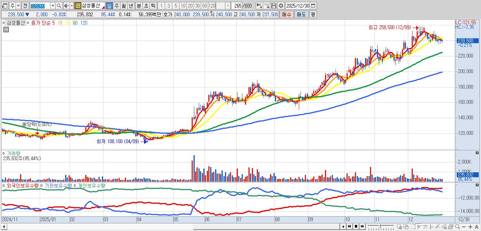The width and height of the screenshot is (481, 231).
Task: Switch to 분 minute period
Action: (x=139, y=6)
